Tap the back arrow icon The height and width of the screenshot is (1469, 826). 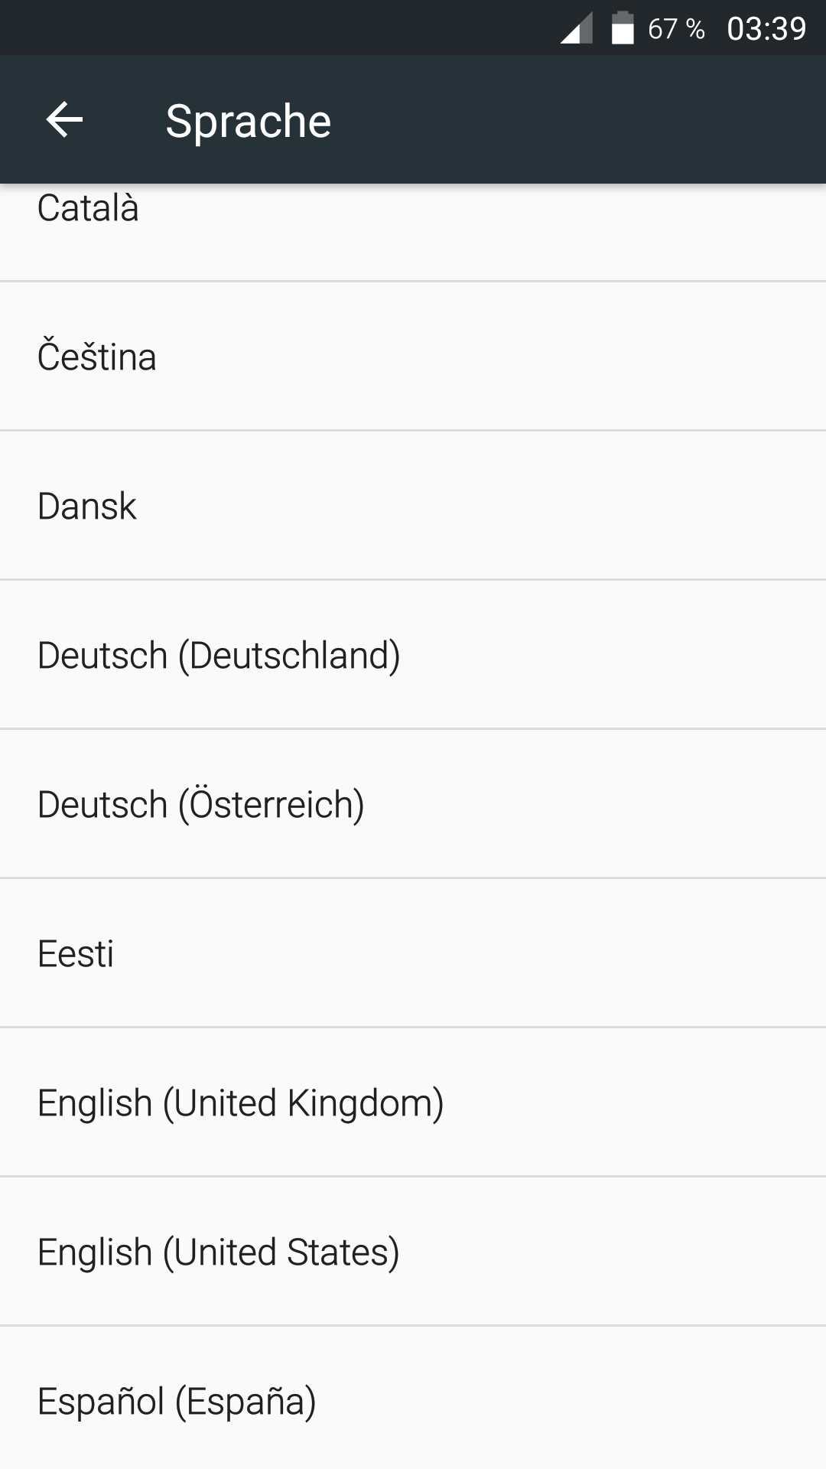point(64,120)
